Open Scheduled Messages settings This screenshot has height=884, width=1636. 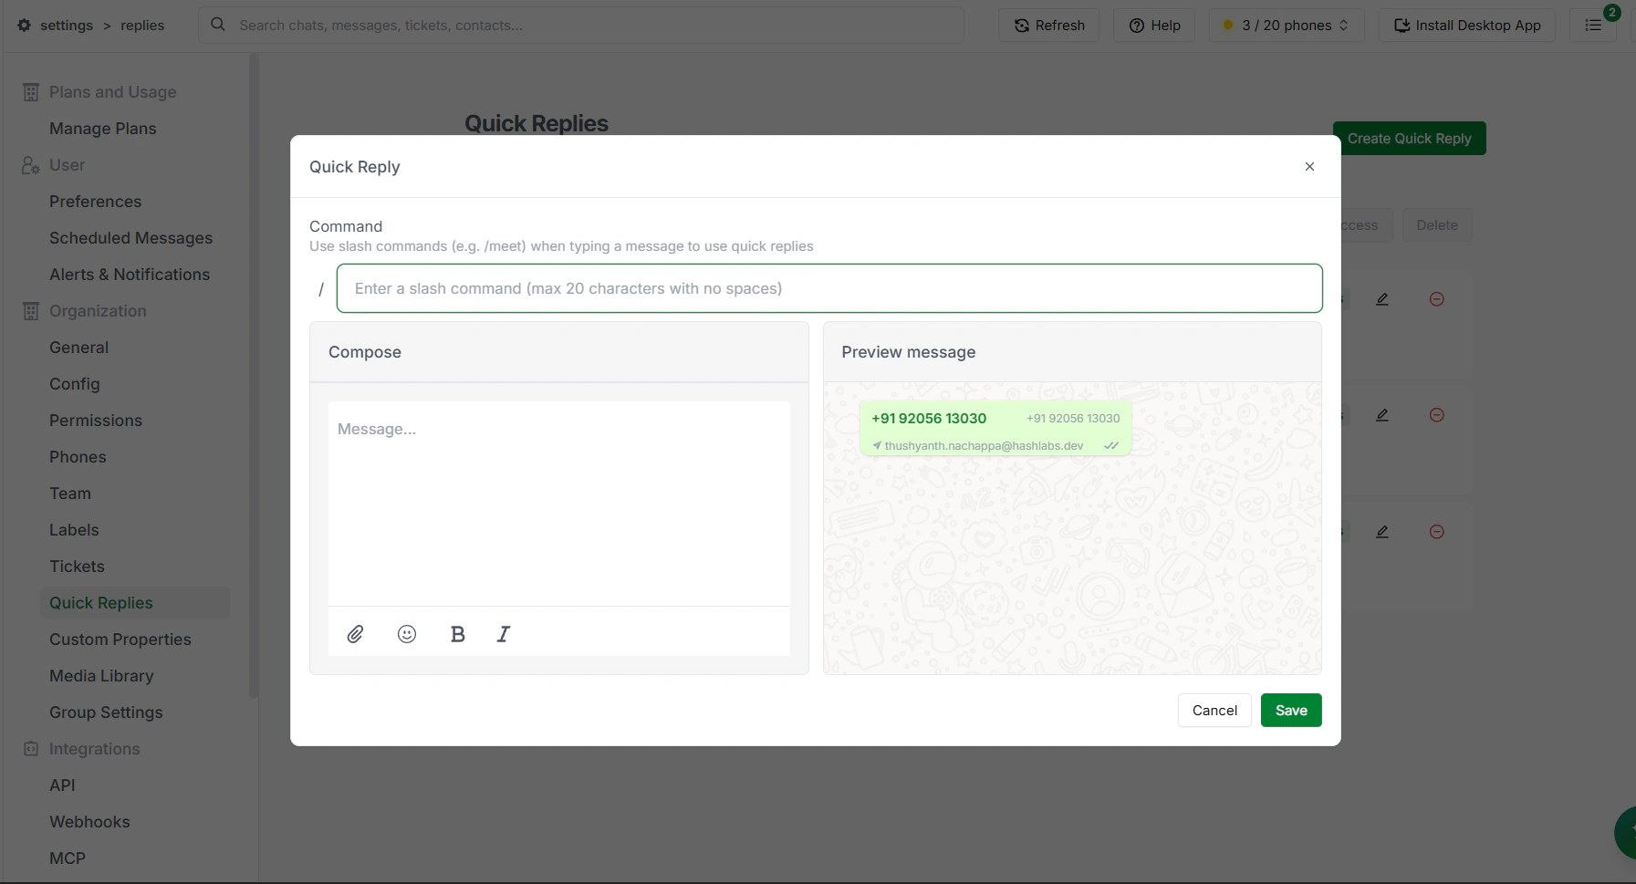coord(131,238)
